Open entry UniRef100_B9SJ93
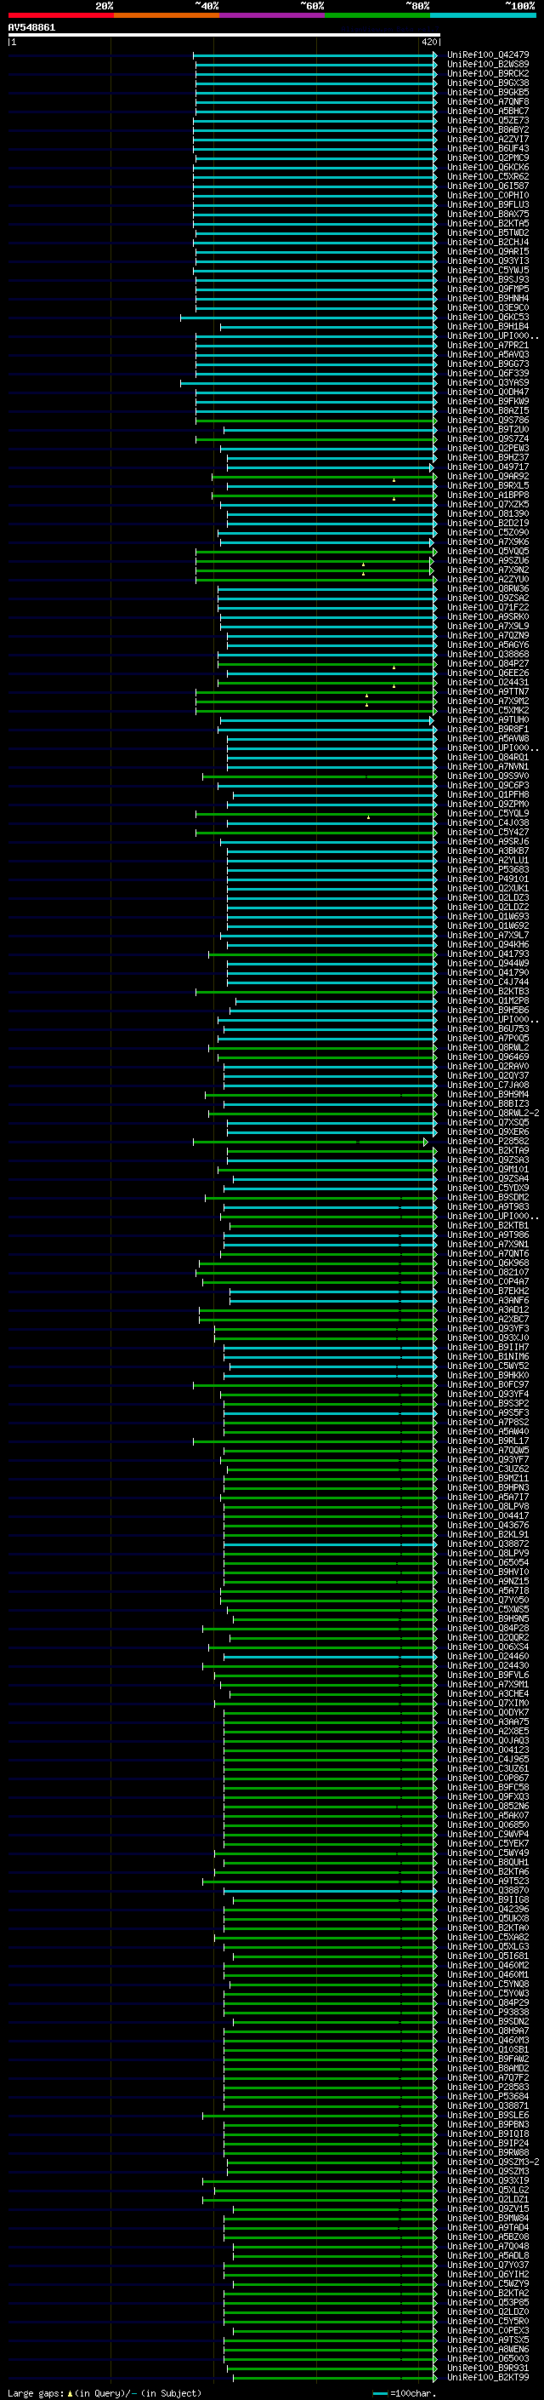544x2400 pixels. tap(487, 279)
